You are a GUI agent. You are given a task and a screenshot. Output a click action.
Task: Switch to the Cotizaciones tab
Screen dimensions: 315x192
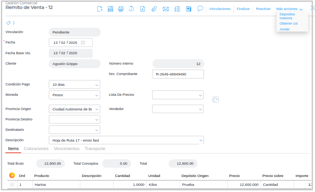[36, 149]
